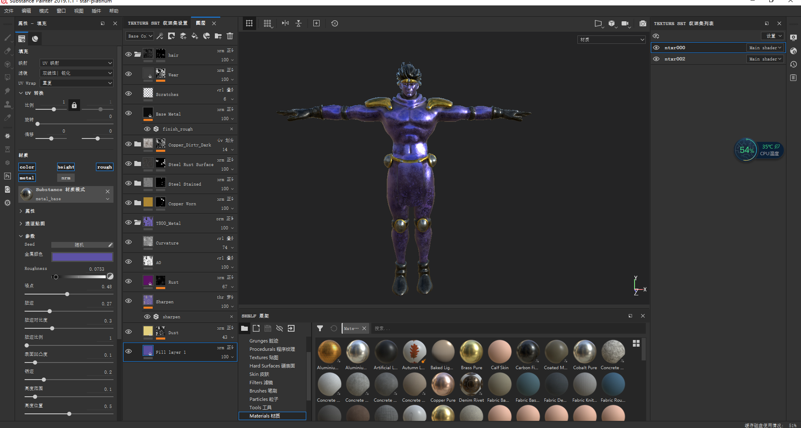801x428 pixels.
Task: Hide the Base Metal layer
Action: 128,113
